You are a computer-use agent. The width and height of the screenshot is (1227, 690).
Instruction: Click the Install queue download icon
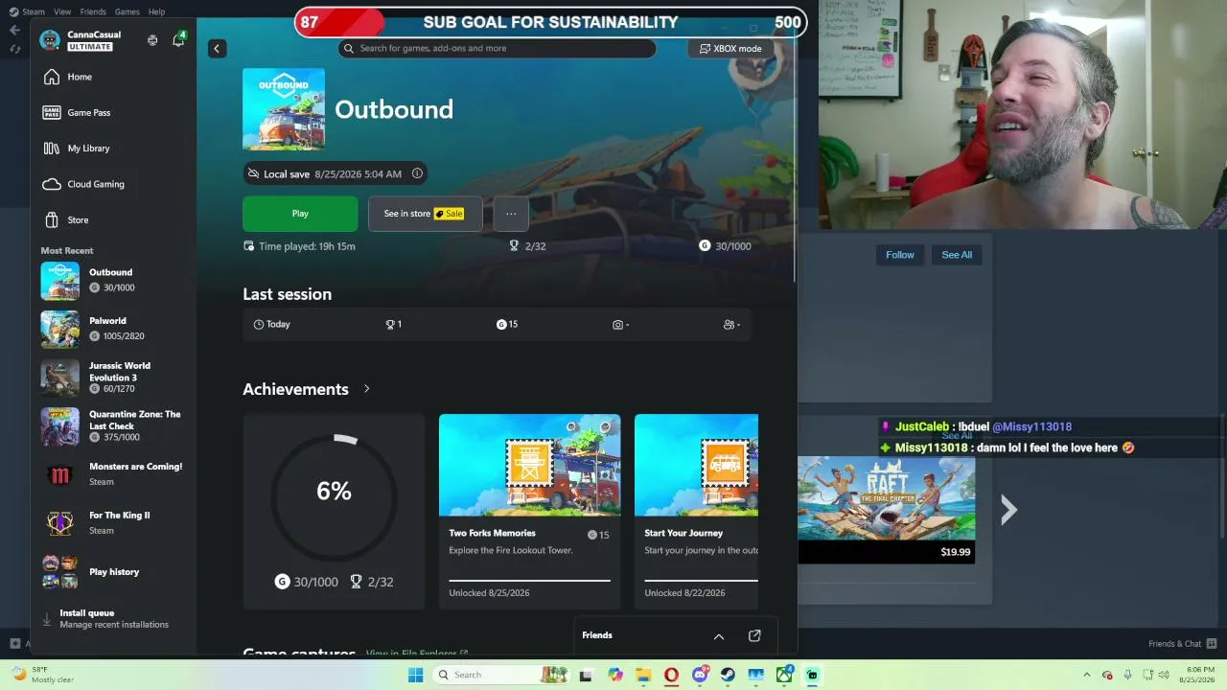46,619
